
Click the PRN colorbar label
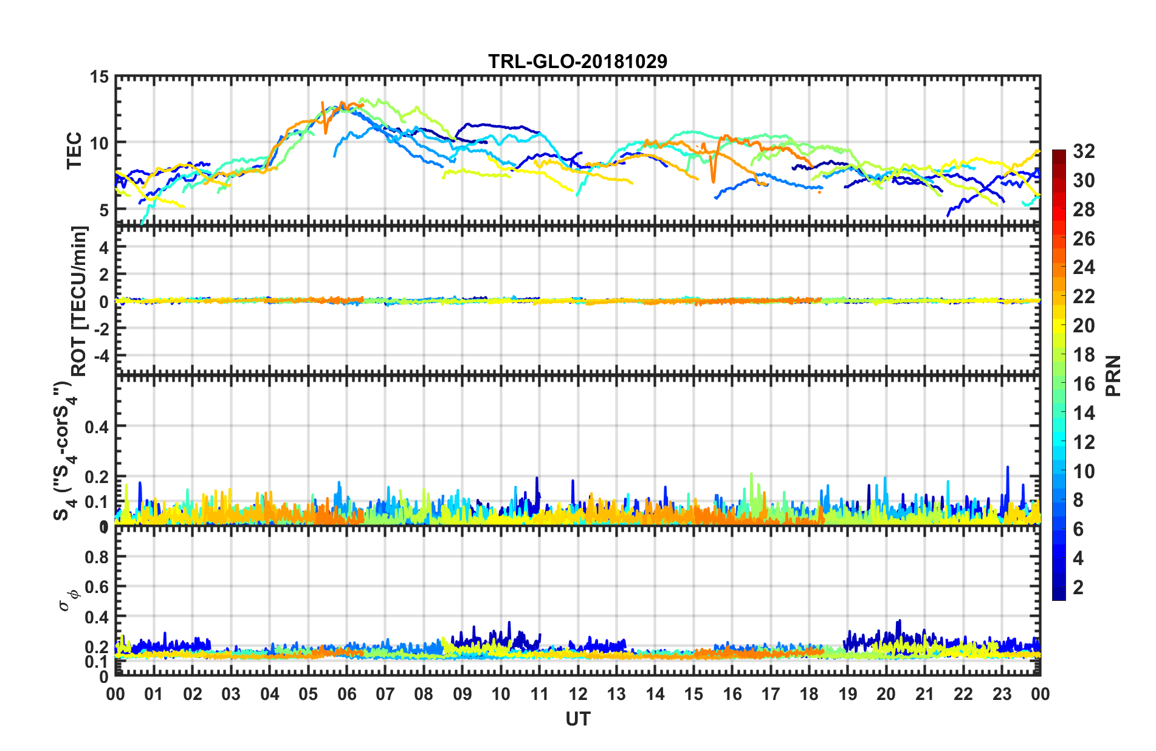click(x=1113, y=375)
